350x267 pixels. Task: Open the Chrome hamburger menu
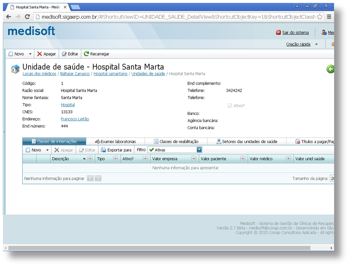[x=329, y=17]
